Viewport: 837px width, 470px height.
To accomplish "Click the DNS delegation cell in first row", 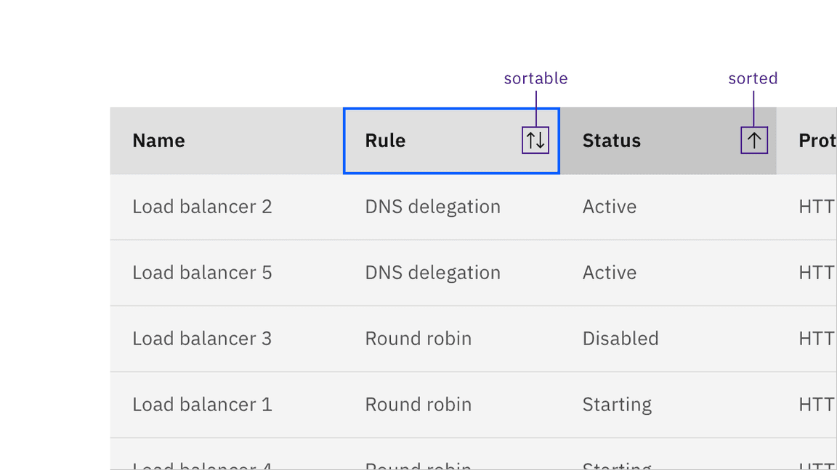I will tap(432, 207).
